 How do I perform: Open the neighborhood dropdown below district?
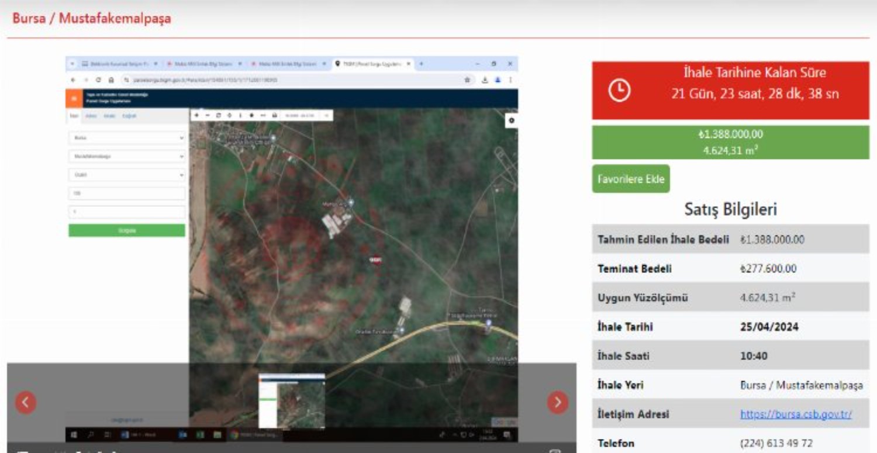(126, 175)
